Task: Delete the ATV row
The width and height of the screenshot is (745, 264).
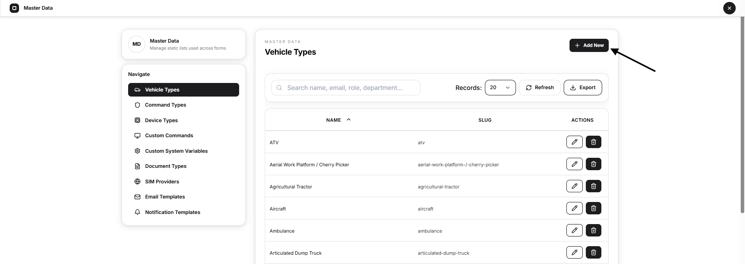Action: [x=594, y=142]
